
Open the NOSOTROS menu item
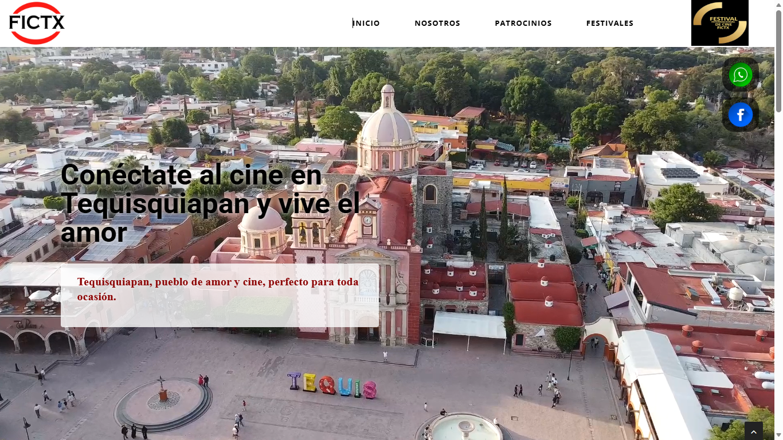(437, 23)
